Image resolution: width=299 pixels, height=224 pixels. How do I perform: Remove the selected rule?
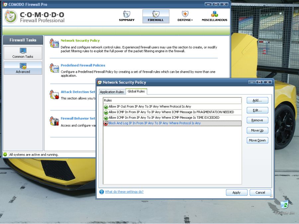pyautogui.click(x=257, y=120)
